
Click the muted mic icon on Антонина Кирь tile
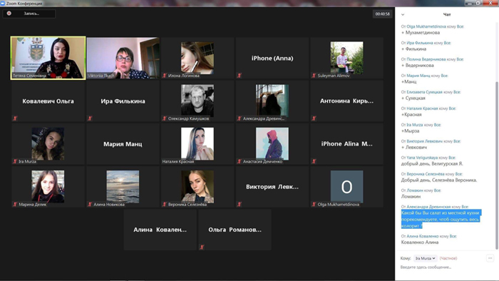click(x=314, y=118)
